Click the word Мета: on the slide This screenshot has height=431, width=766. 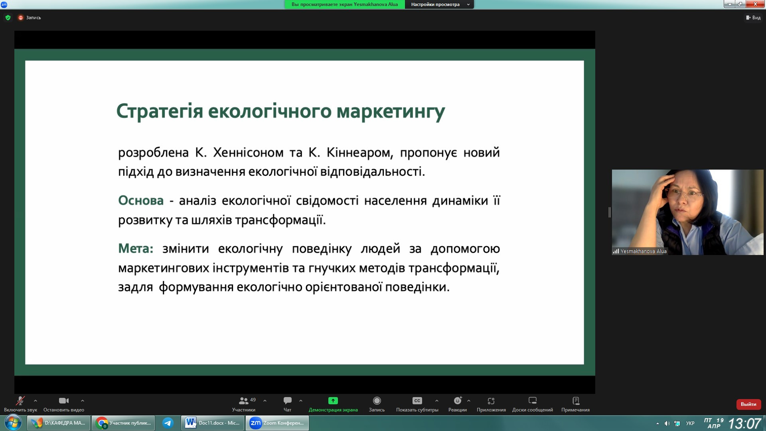(x=136, y=249)
